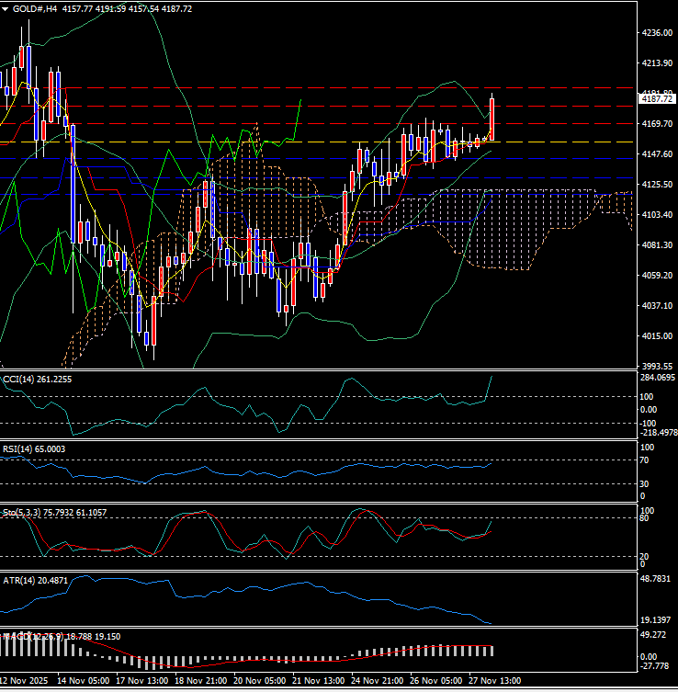Click the current price tag 4187.72
The image size is (678, 692).
(658, 98)
